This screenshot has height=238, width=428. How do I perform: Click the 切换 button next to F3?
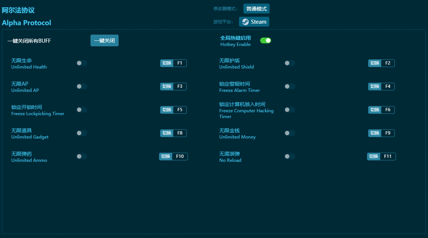167,86
